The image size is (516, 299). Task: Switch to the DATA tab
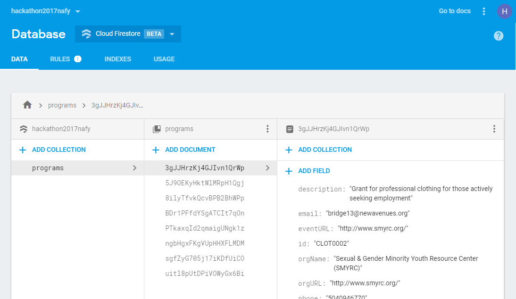click(x=19, y=59)
